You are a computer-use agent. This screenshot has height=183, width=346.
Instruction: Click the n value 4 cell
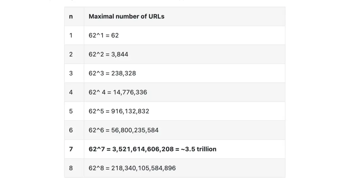tap(71, 92)
